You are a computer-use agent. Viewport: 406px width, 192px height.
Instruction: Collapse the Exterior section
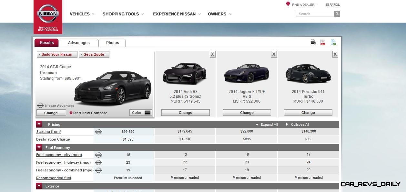39,186
